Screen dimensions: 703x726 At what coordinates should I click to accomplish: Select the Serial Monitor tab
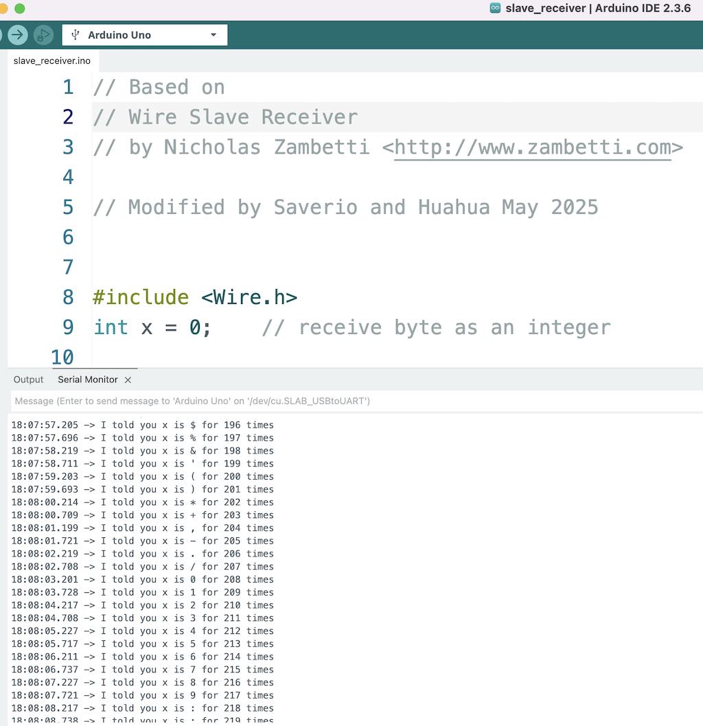point(87,379)
